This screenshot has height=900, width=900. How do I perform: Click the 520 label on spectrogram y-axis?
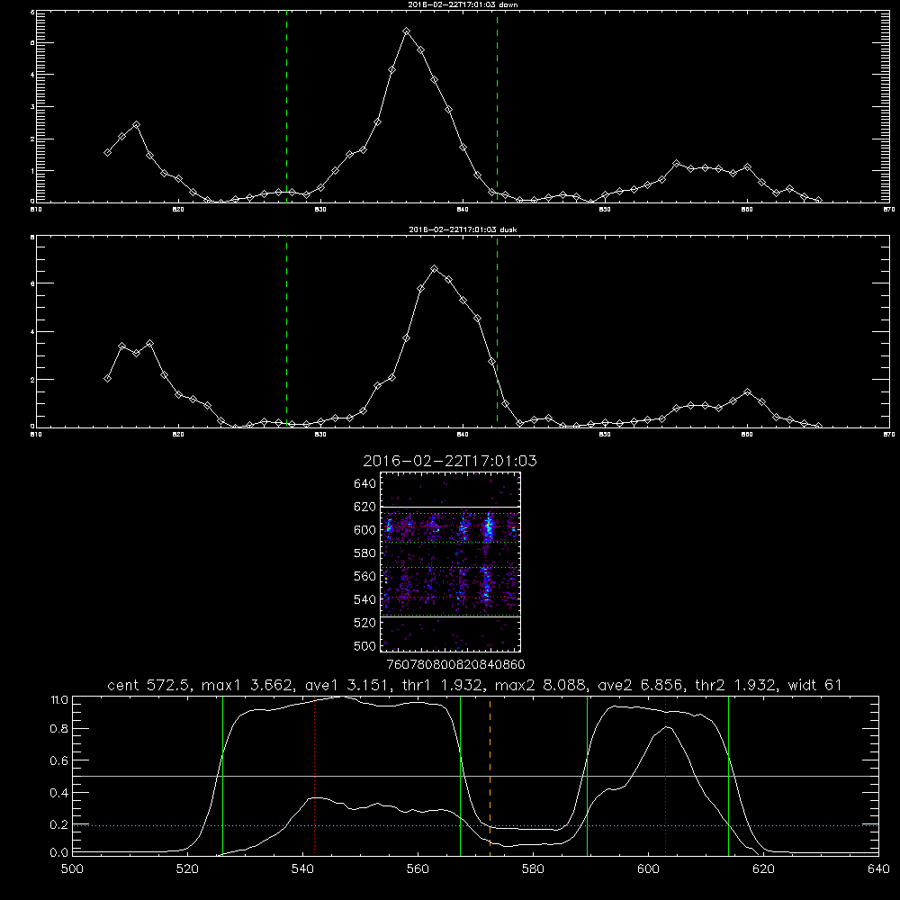[365, 623]
